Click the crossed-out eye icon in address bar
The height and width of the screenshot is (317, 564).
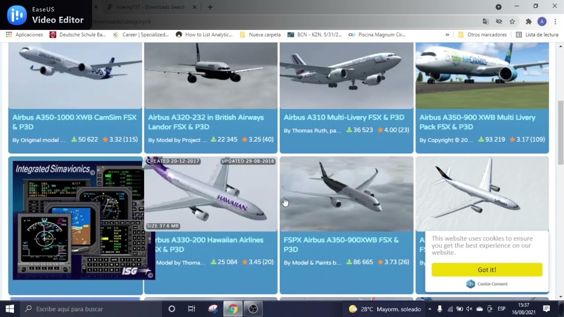(x=499, y=22)
